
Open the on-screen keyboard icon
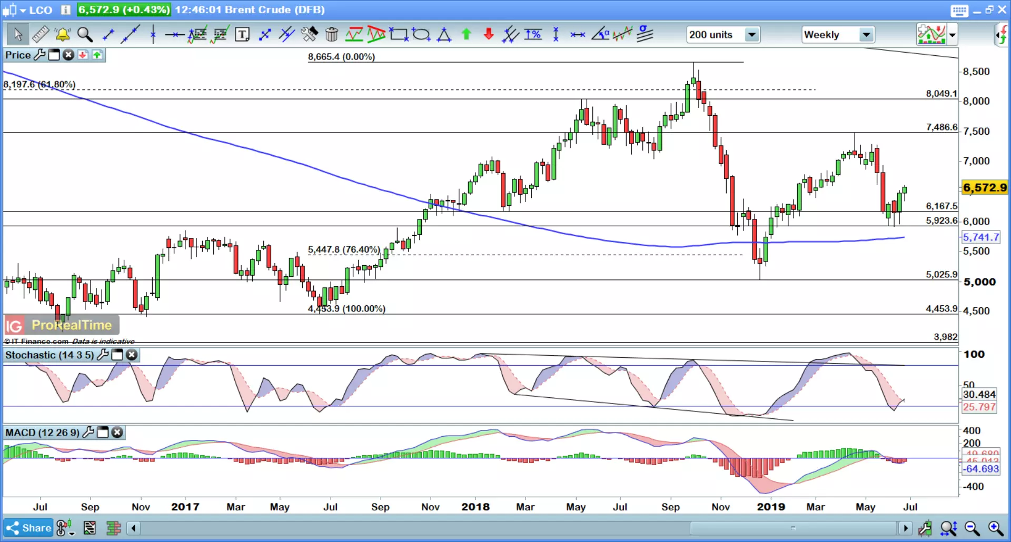(959, 10)
